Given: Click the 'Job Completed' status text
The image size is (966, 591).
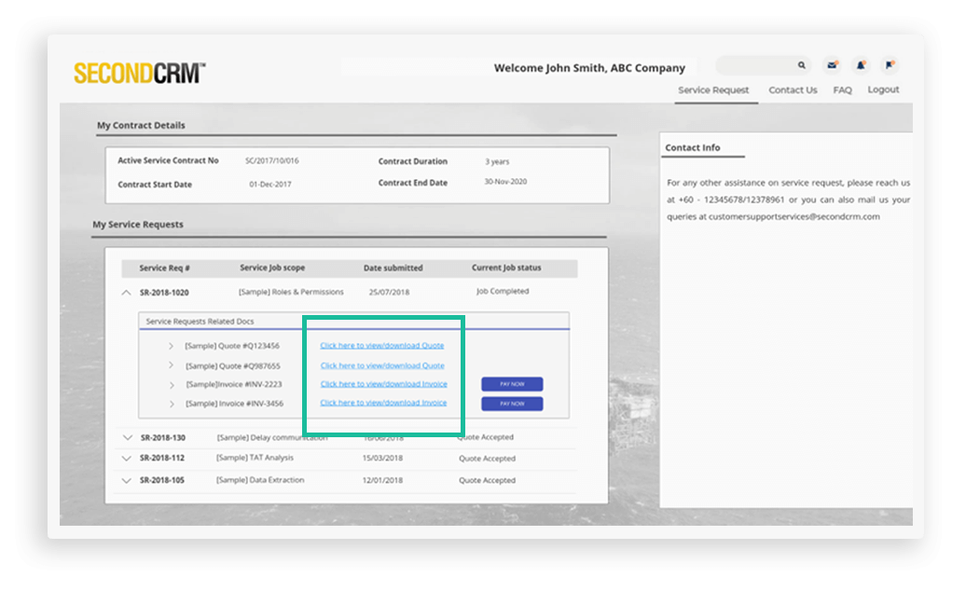Looking at the screenshot, I should point(502,291).
